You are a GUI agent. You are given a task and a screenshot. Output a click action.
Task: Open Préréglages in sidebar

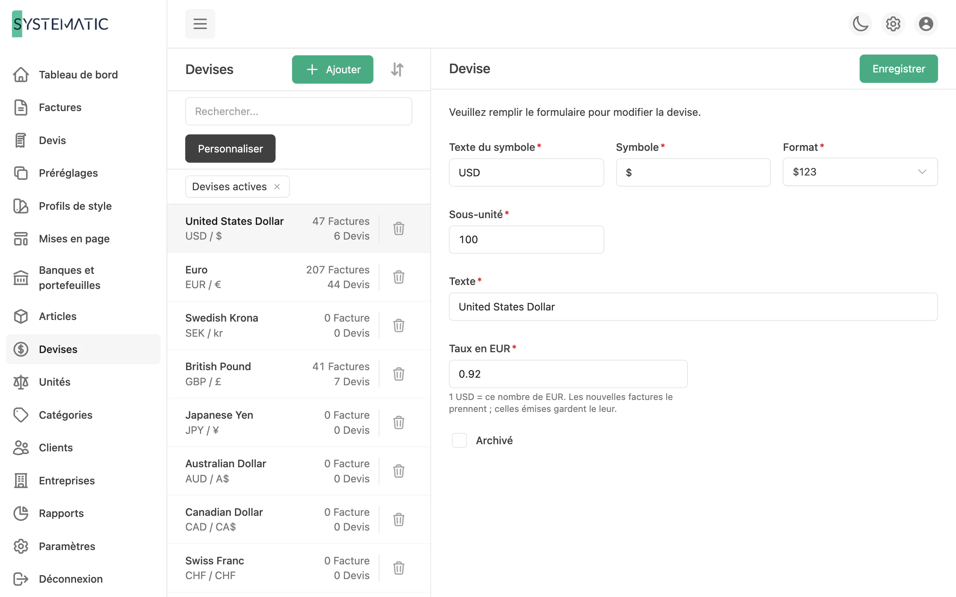[83, 173]
